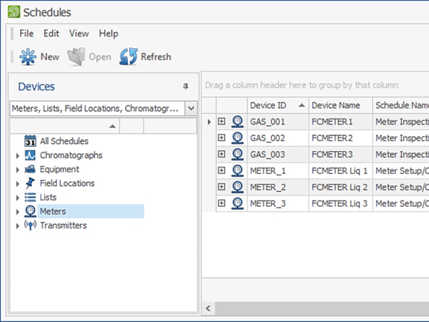Click the Schedules app icon in title bar

click(x=13, y=12)
